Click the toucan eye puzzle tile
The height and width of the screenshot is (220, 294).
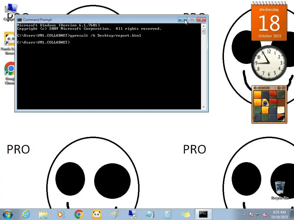point(265,102)
